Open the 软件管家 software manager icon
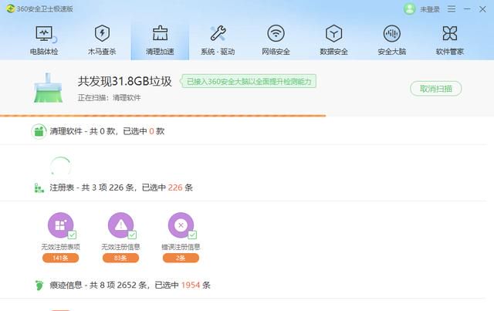The image size is (494, 311). pyautogui.click(x=449, y=33)
